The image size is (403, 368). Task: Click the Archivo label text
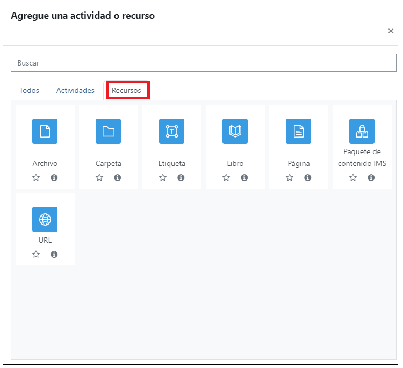45,163
